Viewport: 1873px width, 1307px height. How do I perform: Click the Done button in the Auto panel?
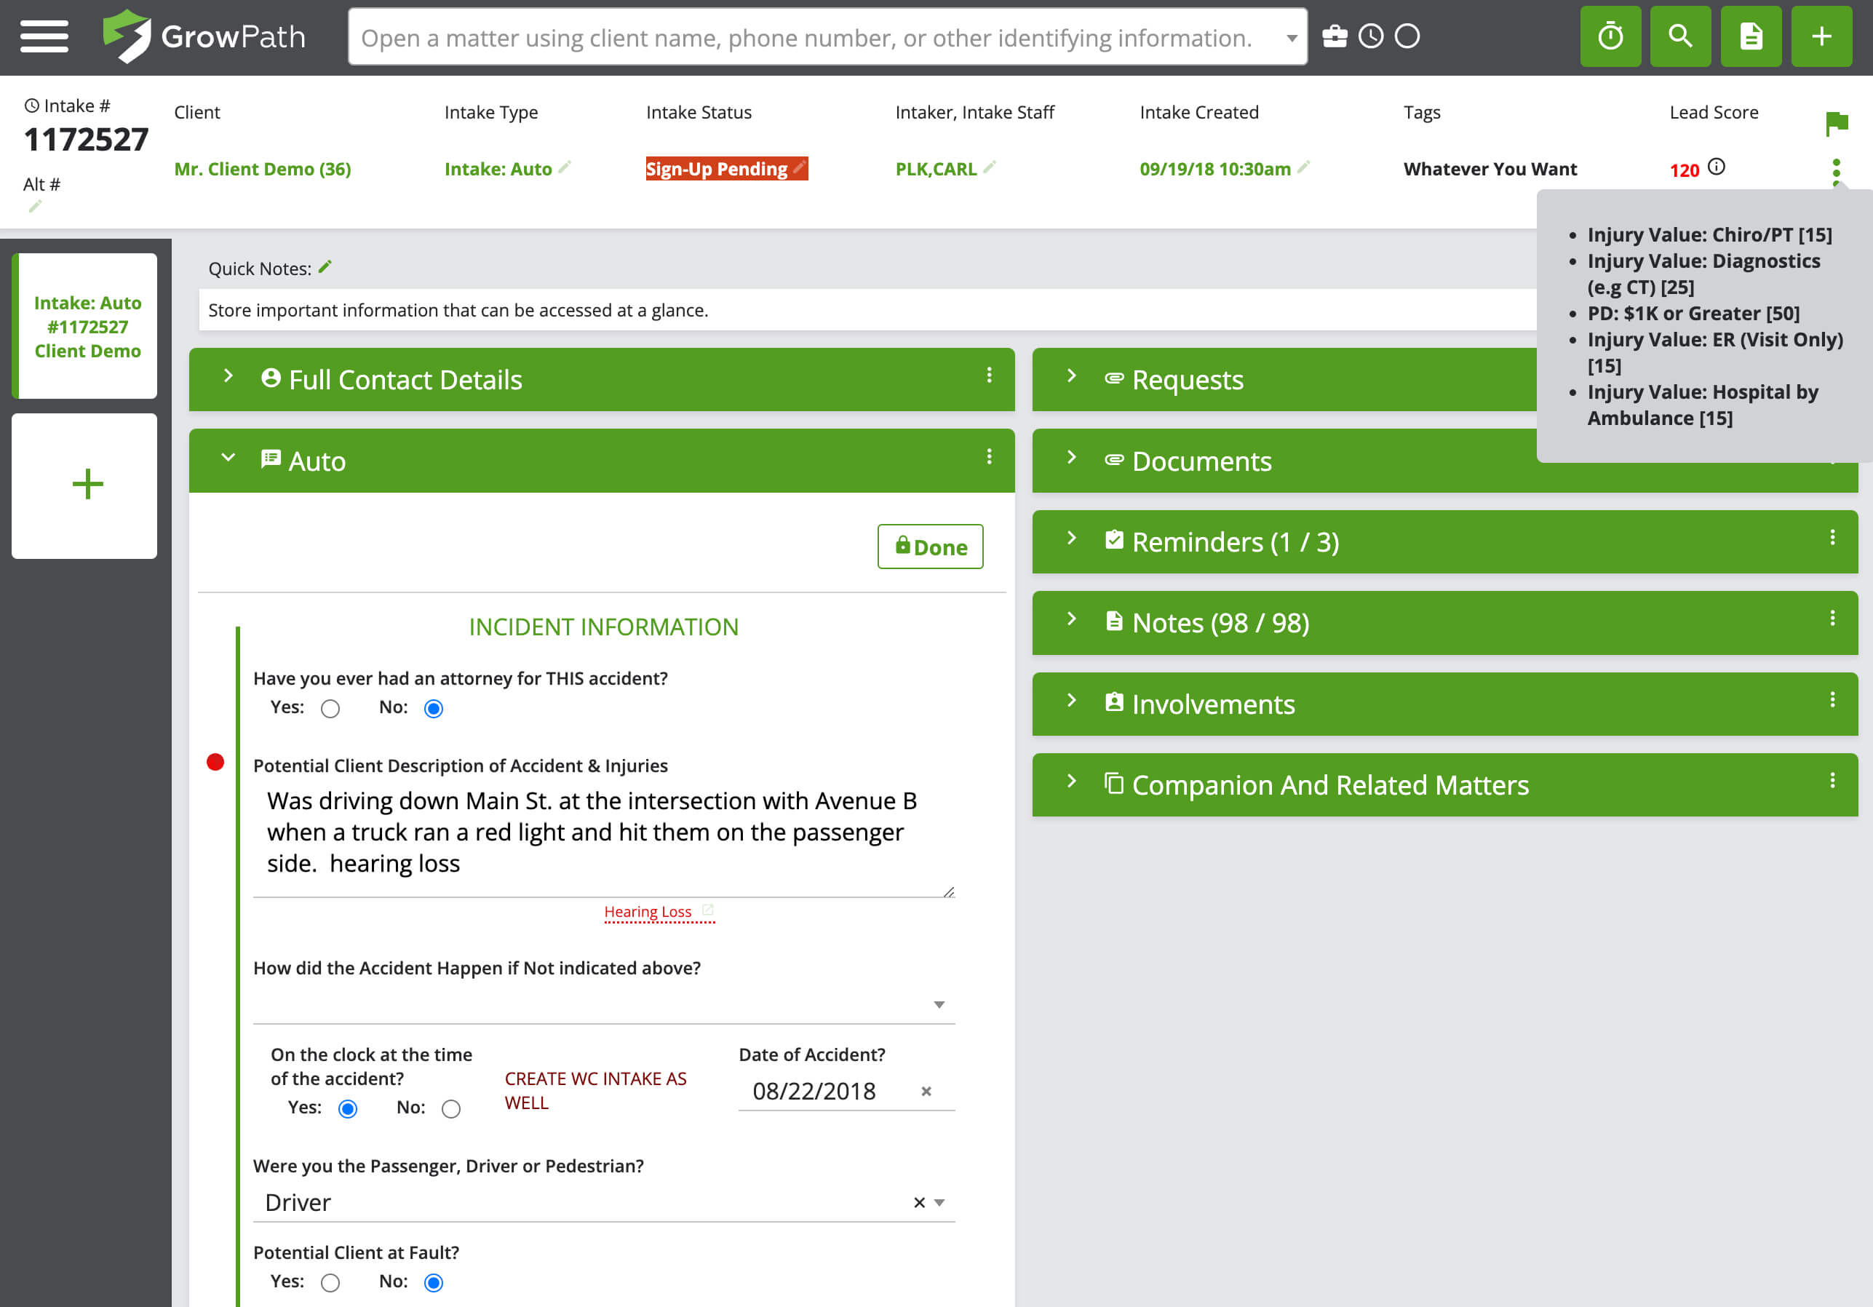pos(929,547)
